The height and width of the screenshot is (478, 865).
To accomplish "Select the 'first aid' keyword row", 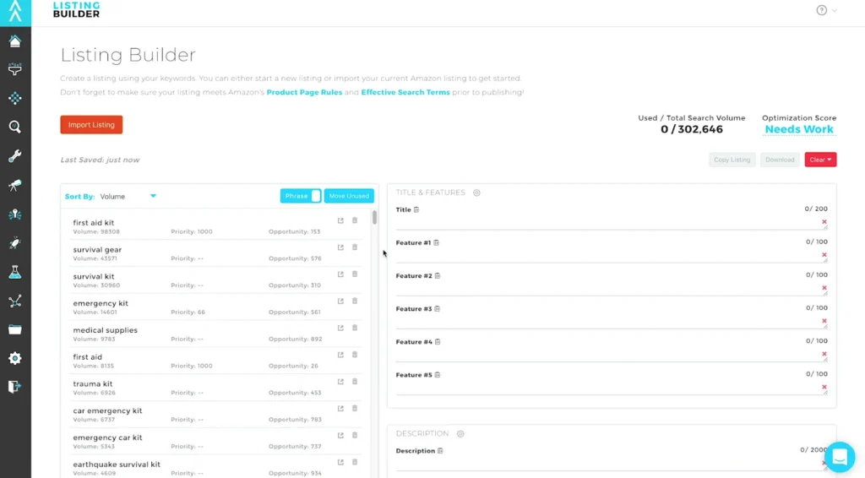I will 216,361.
